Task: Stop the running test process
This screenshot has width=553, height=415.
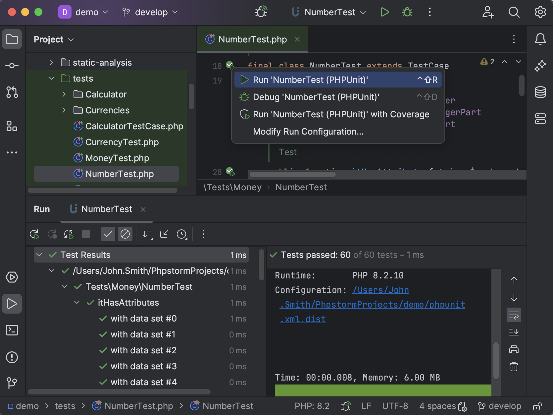Action: [x=86, y=234]
